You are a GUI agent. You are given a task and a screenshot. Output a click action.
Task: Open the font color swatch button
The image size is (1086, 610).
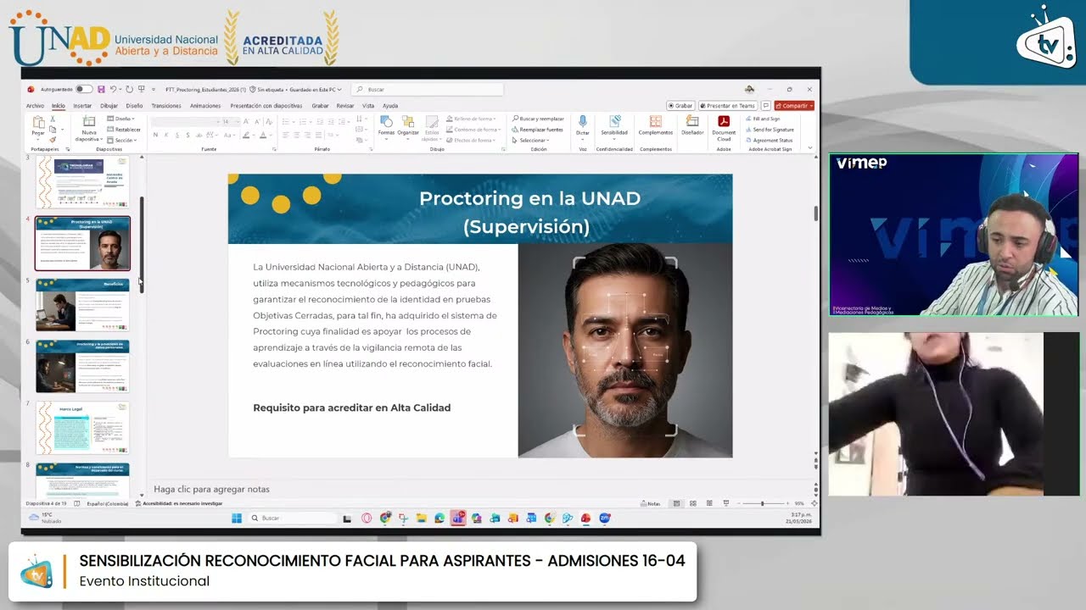[x=263, y=135]
